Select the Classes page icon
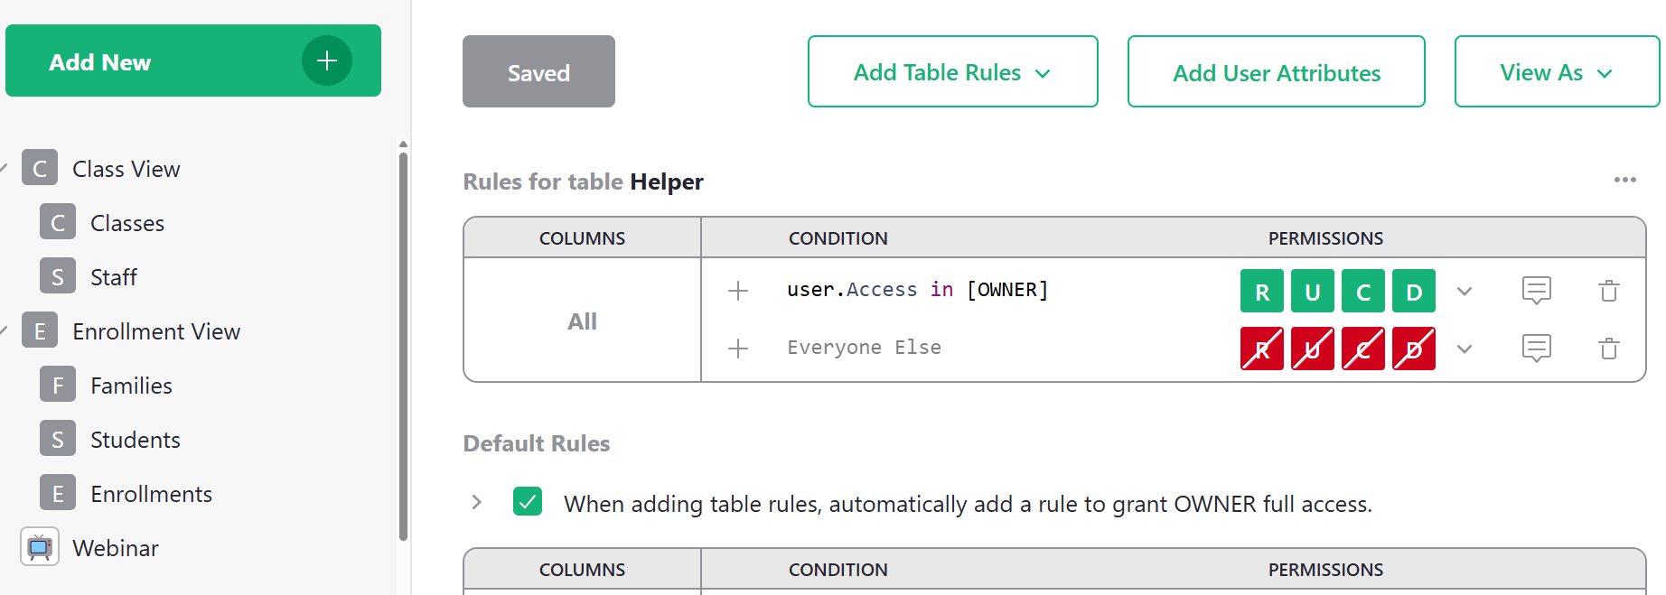 58,222
